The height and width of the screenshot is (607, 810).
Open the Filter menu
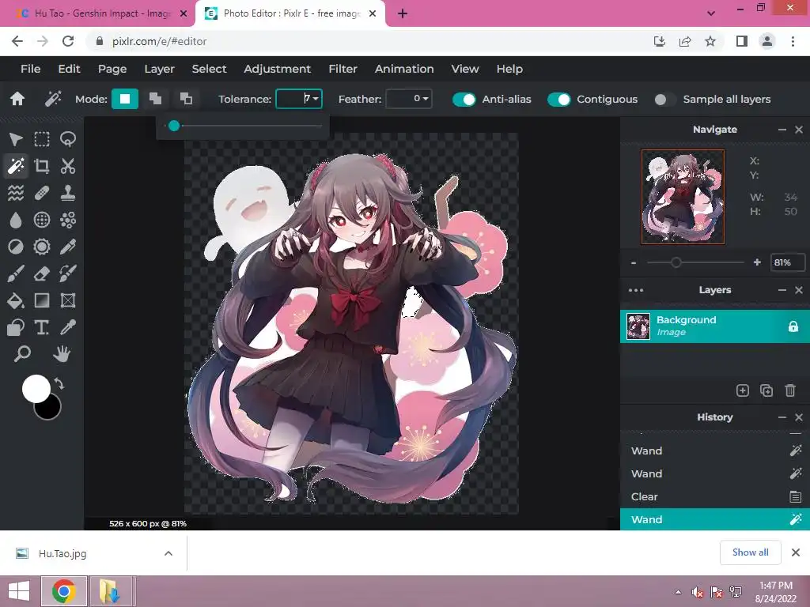pos(343,69)
